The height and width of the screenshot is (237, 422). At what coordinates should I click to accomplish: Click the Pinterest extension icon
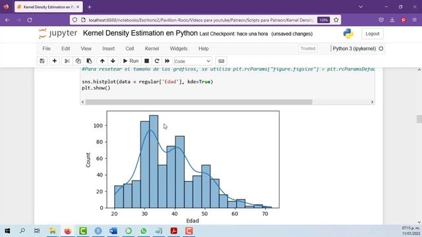[403, 20]
